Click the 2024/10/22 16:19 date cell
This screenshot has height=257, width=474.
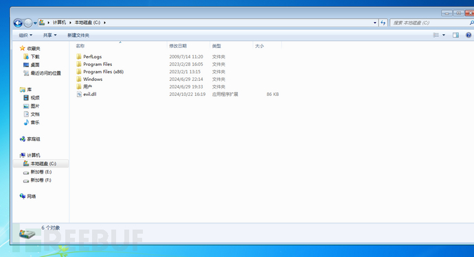tap(188, 94)
